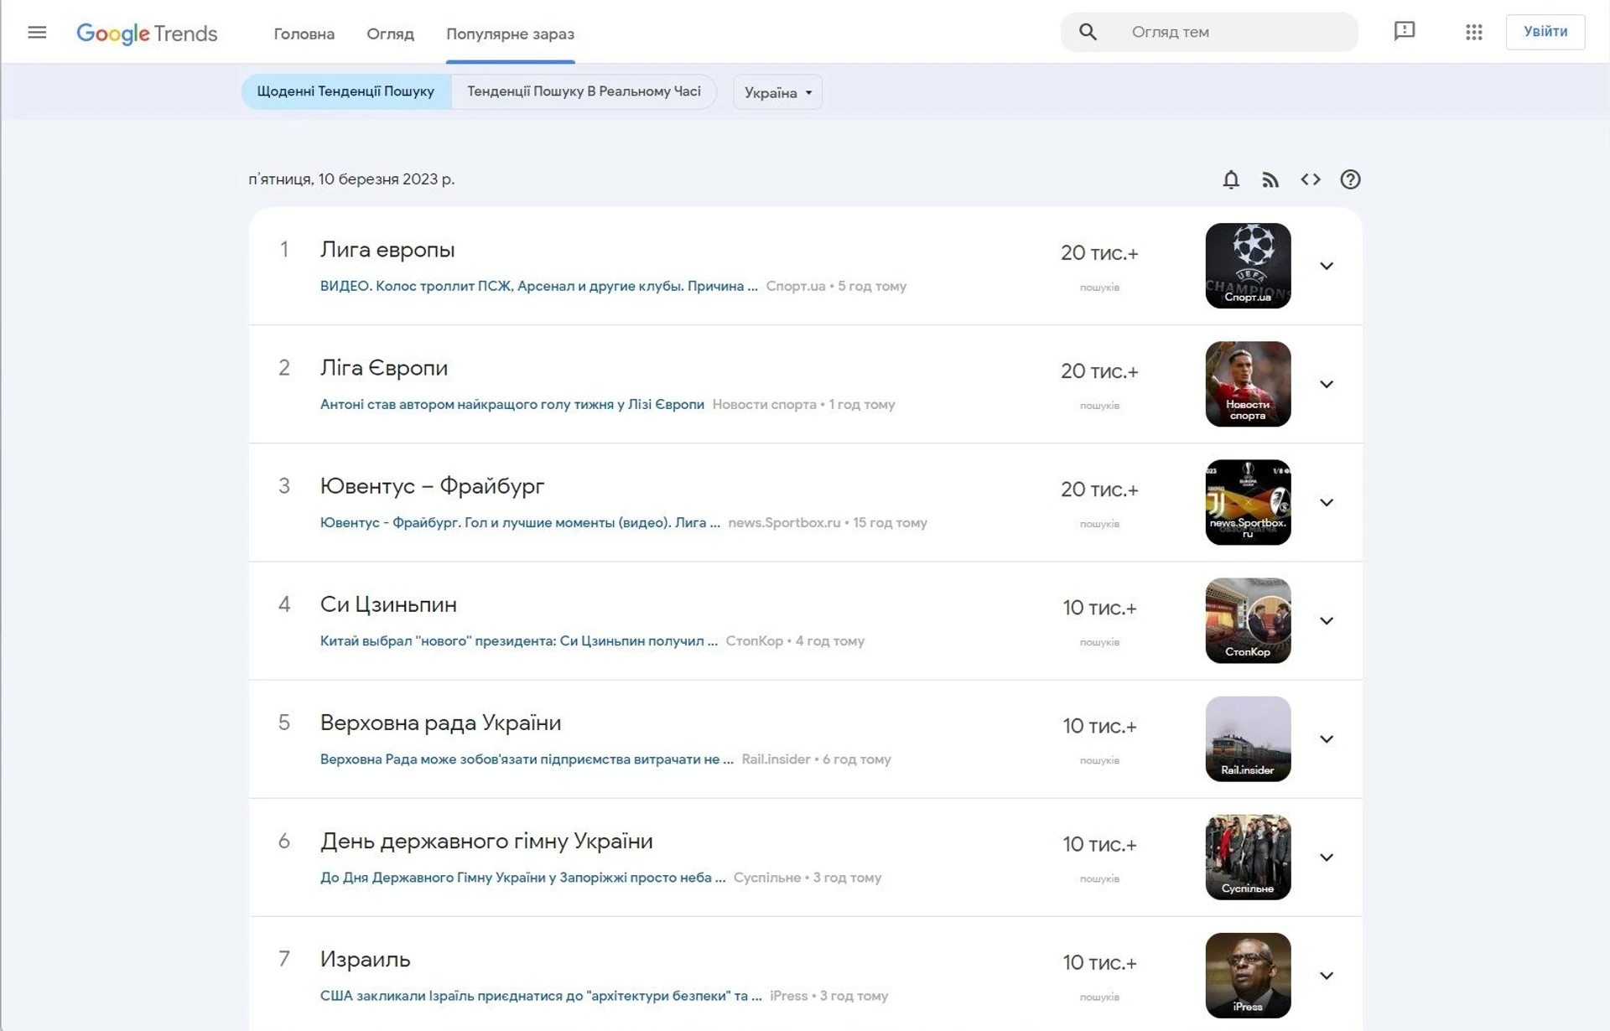Open the hamburger main menu
The image size is (1610, 1031).
pos(37,33)
